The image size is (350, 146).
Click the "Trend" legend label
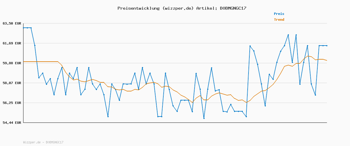pos(279,20)
